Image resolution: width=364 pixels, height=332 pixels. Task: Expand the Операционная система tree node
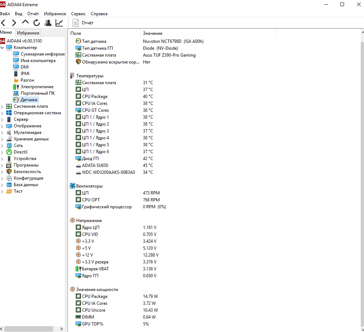pyautogui.click(x=2, y=113)
